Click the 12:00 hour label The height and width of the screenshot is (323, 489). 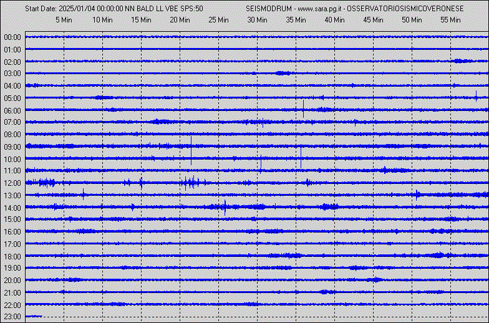(12, 183)
